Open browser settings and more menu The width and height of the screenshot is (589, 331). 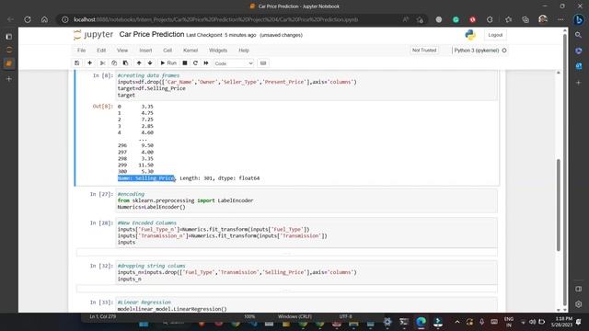tap(560, 19)
